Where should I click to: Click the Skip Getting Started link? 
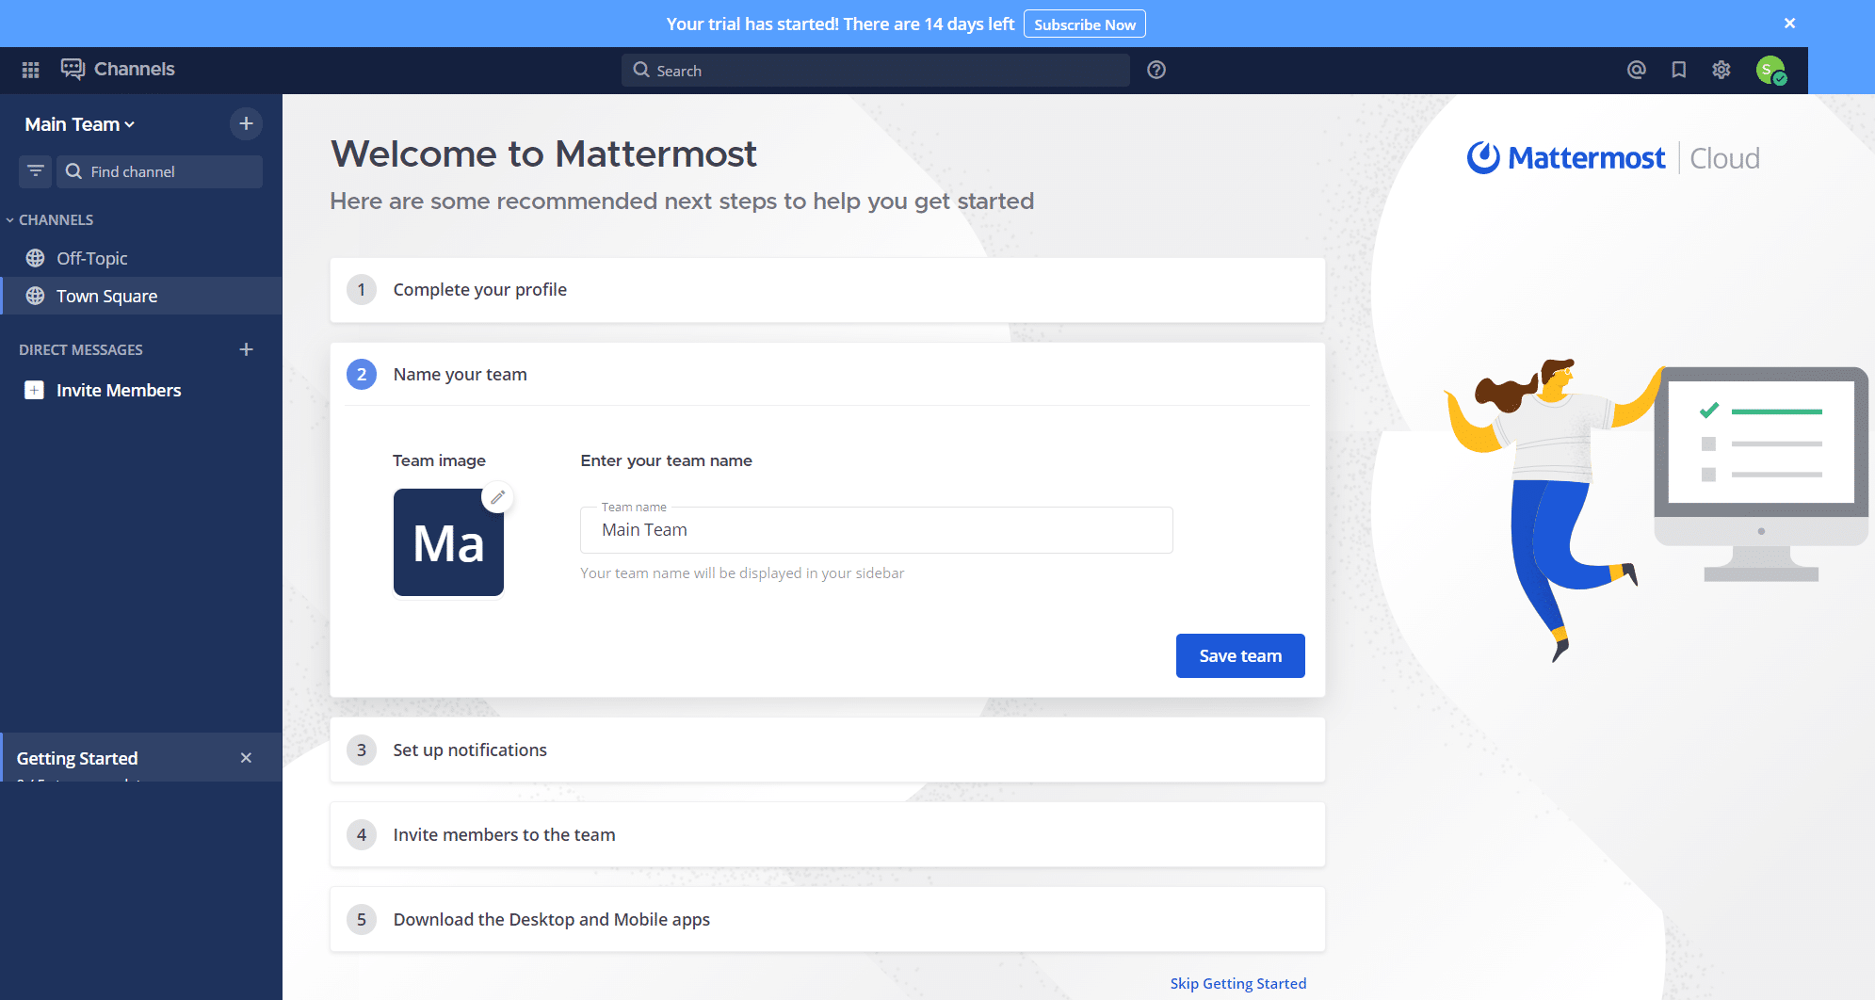(x=1238, y=983)
